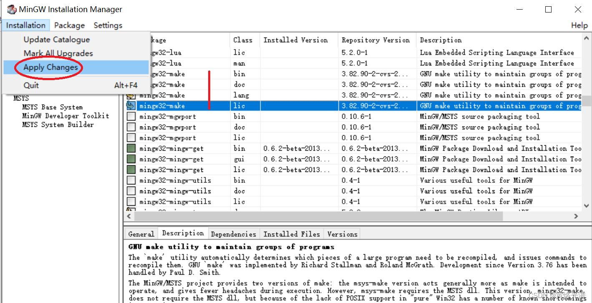The width and height of the screenshot is (592, 303).
Task: Toggle checkbox for mingw32-mgwport lic
Action: [131, 138]
